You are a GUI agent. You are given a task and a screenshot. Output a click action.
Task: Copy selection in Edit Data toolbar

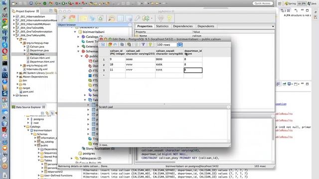pos(122,44)
